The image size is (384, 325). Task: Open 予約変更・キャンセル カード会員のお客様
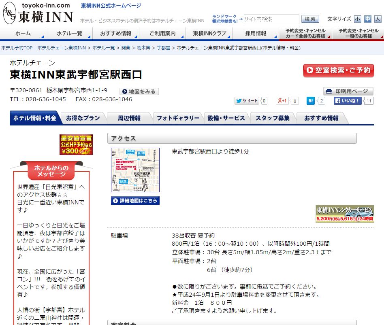click(x=305, y=33)
